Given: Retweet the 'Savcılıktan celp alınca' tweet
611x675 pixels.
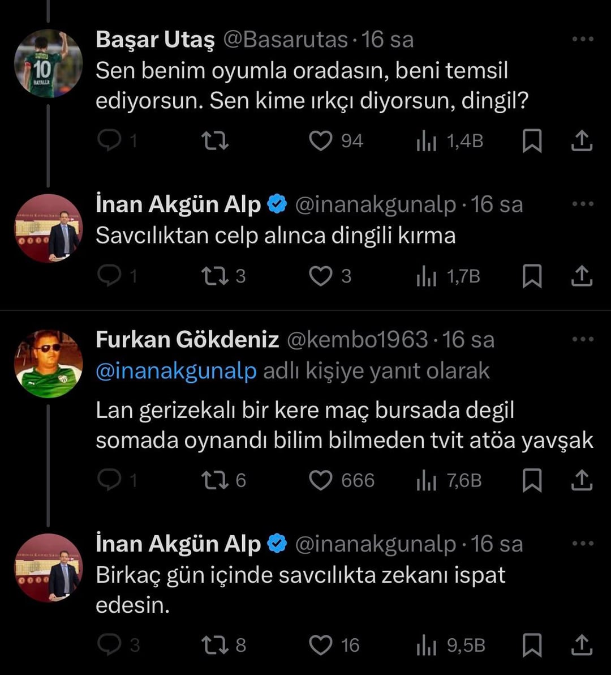Looking at the screenshot, I should 216,276.
